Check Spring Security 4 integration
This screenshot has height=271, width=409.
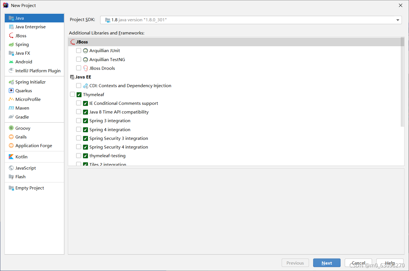(78, 147)
